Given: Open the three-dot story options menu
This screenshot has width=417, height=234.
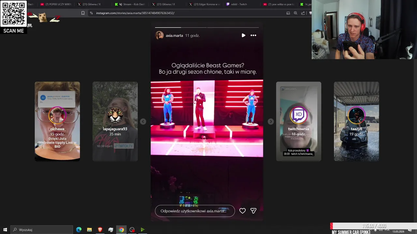Looking at the screenshot, I should (253, 35).
